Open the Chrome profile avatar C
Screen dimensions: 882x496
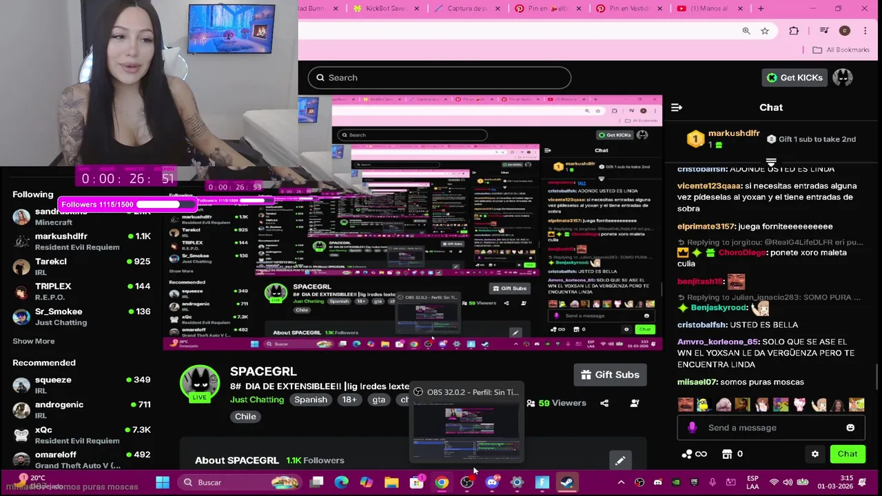pyautogui.click(x=845, y=31)
